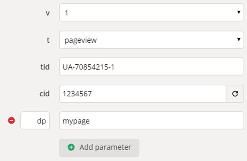247x161 pixels.
Task: Click the dp parameter name box
Action: coord(35,121)
